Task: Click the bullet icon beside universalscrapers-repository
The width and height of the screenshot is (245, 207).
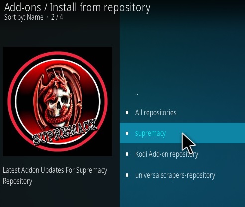Action: [127, 175]
